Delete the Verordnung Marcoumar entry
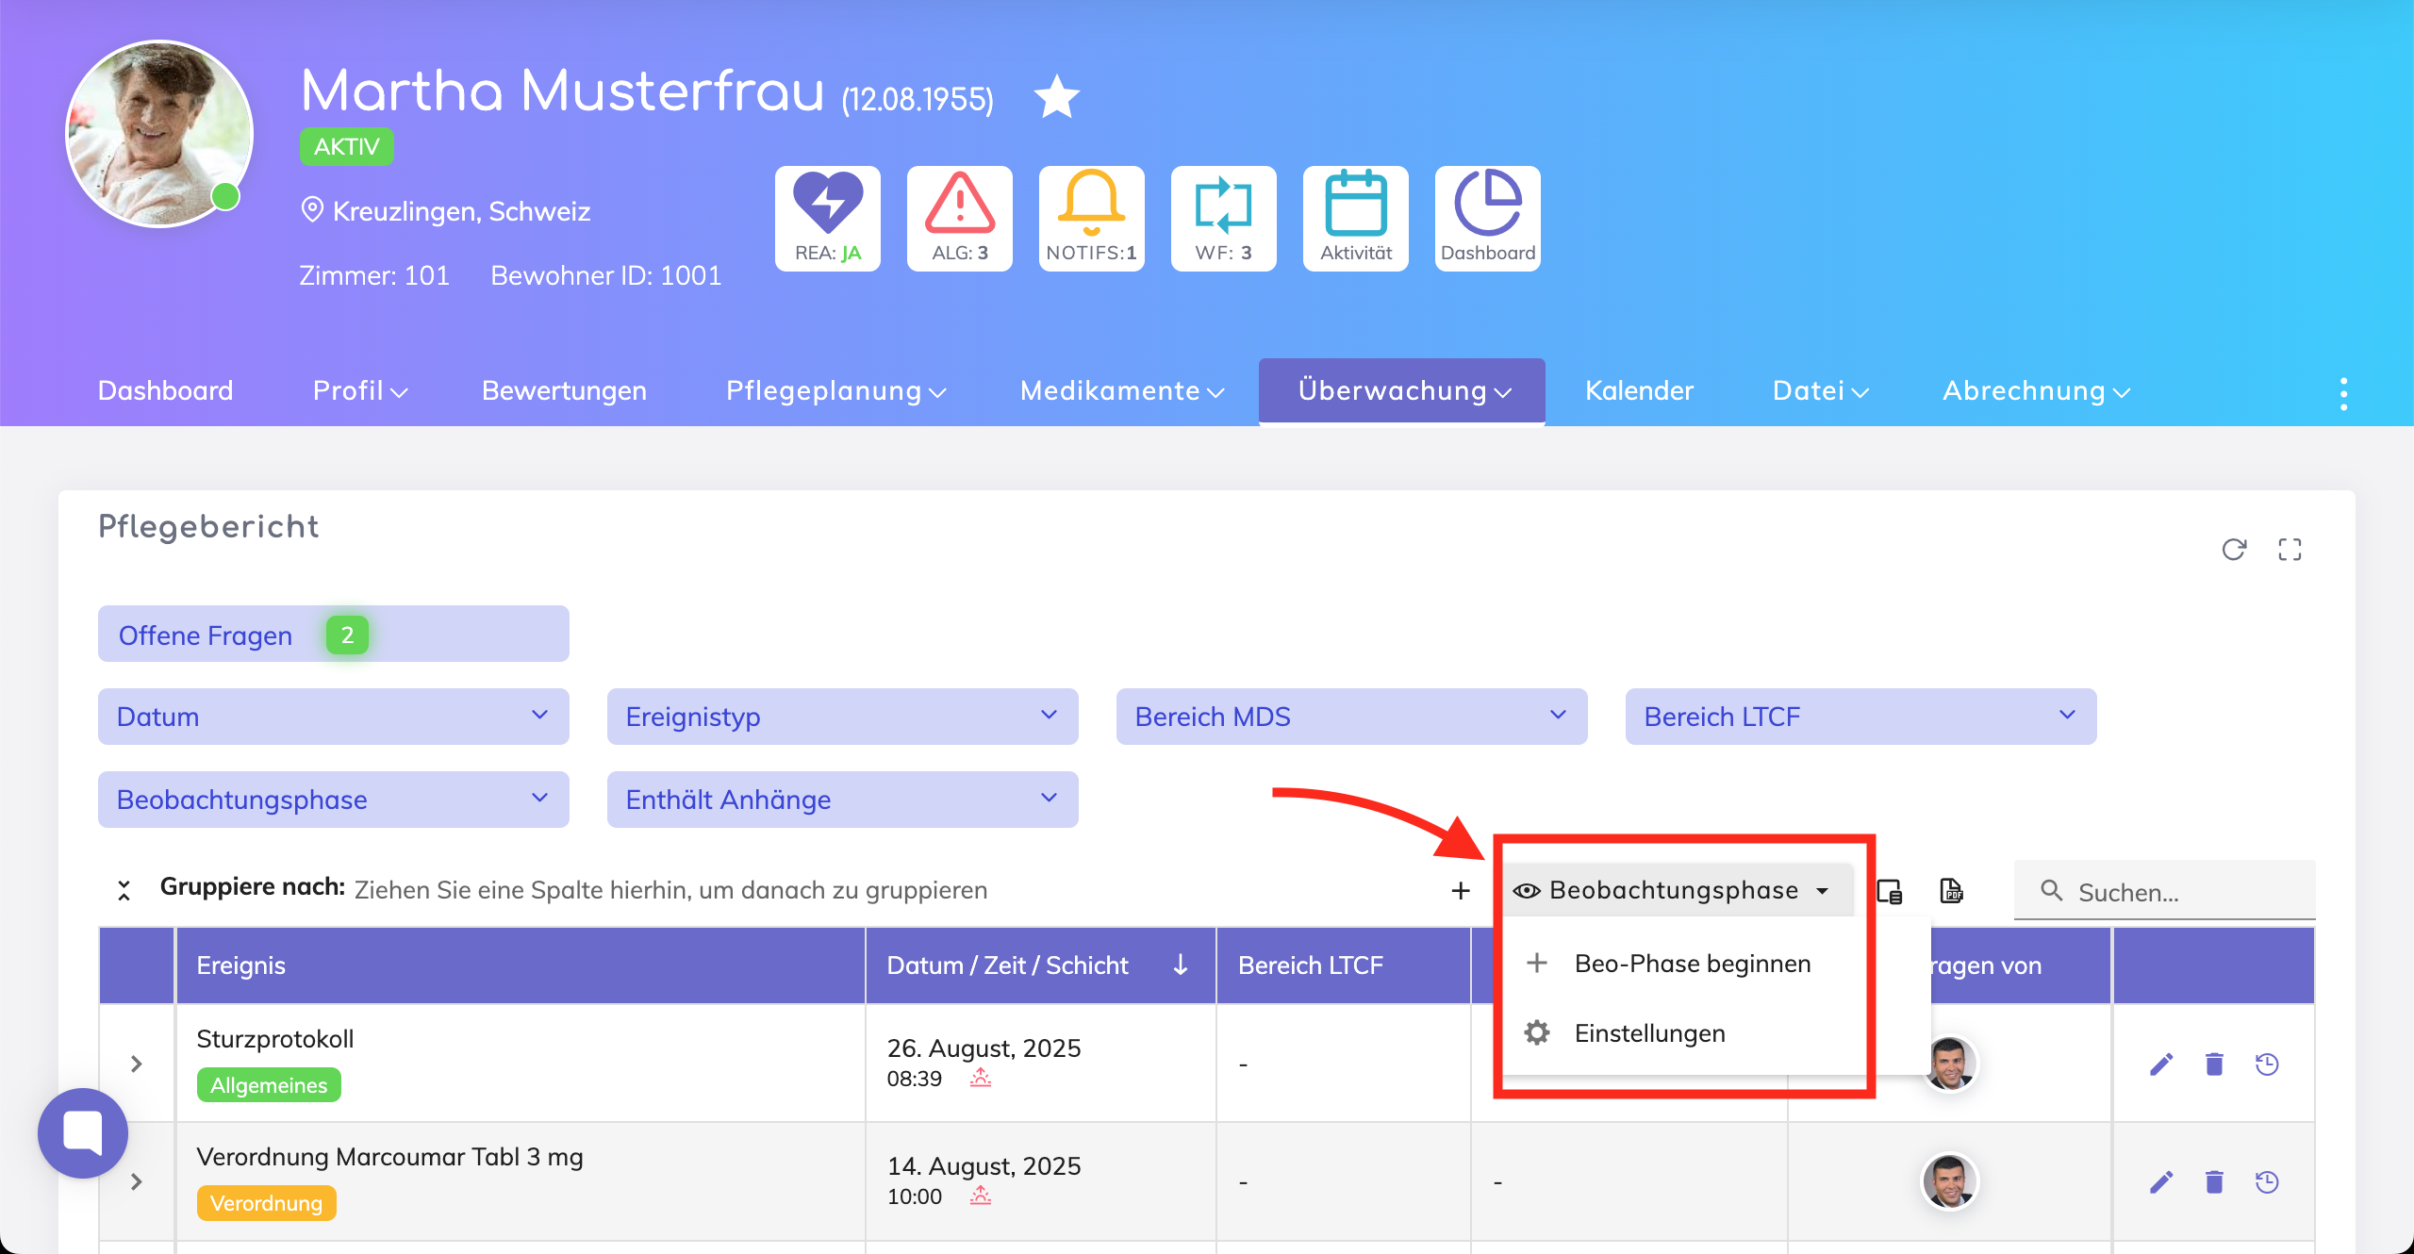2414x1254 pixels. (2214, 1181)
